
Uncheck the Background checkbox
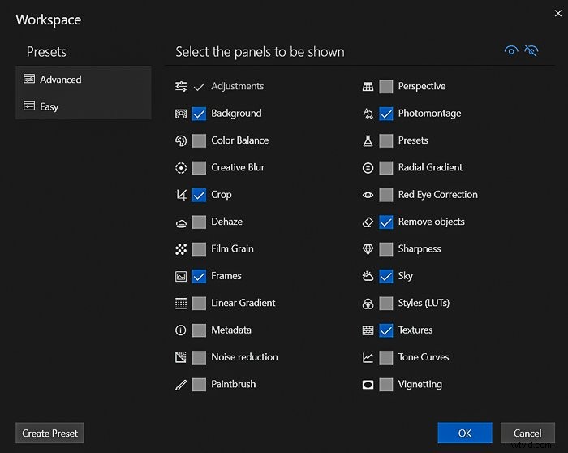(x=199, y=114)
